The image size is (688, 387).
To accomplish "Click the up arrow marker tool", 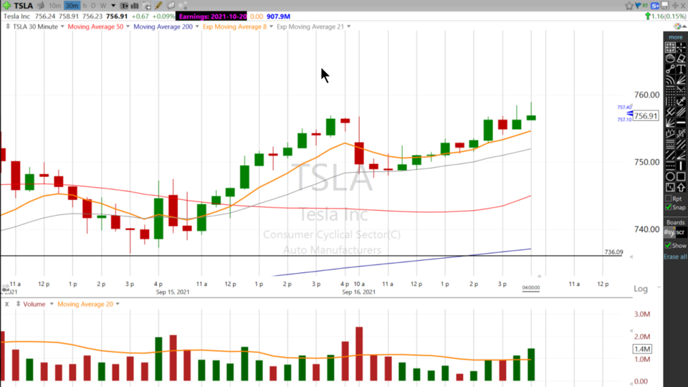I will [682, 188].
